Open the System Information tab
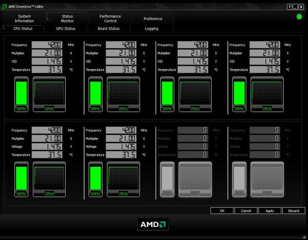The height and width of the screenshot is (240, 308). [24, 18]
